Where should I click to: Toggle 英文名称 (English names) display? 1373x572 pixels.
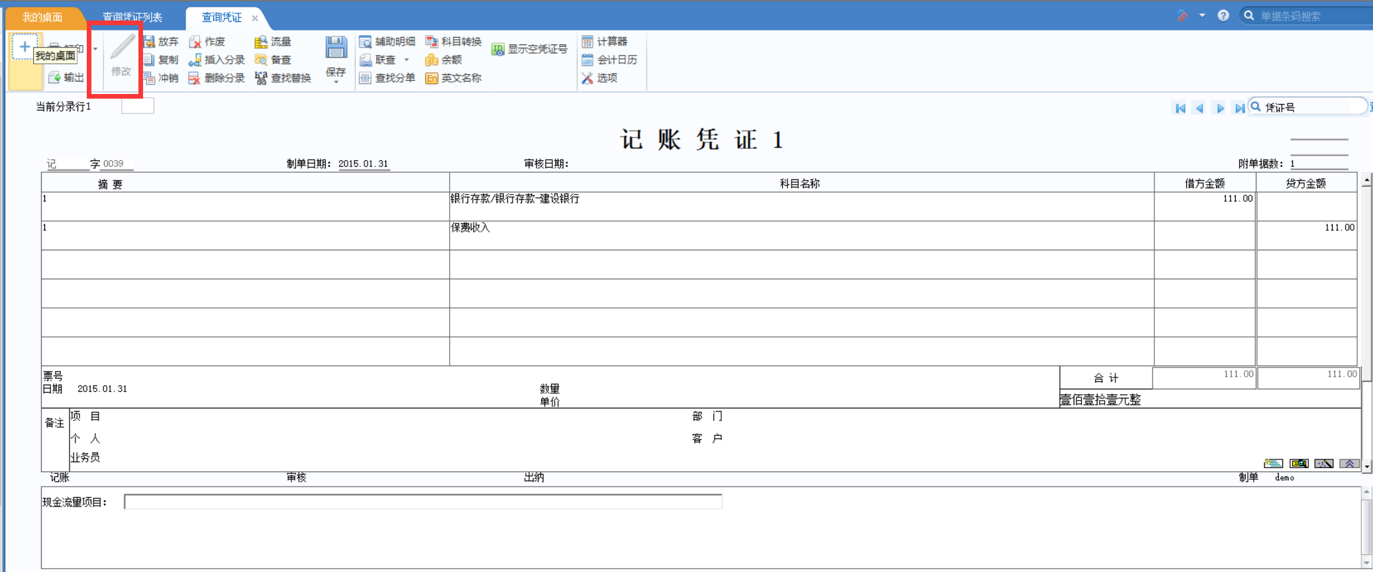[x=432, y=78]
